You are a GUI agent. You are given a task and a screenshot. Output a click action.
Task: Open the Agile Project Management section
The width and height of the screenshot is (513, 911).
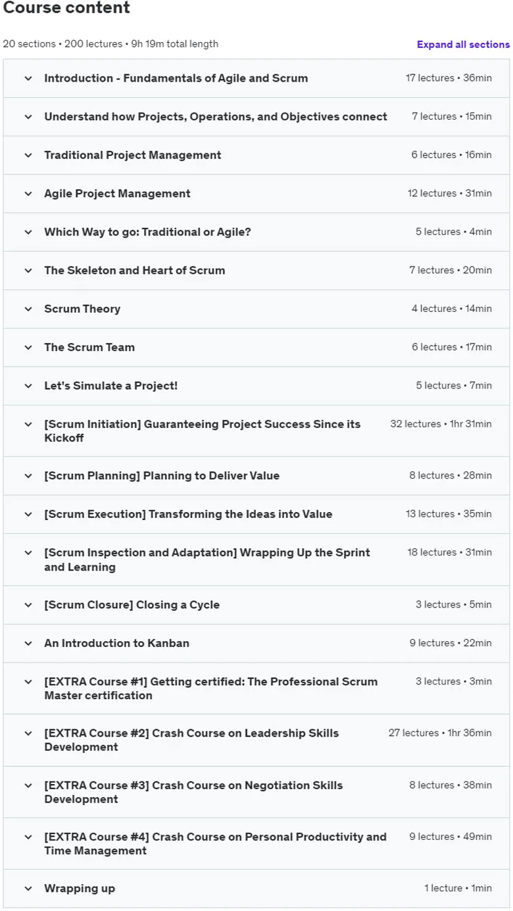(256, 194)
